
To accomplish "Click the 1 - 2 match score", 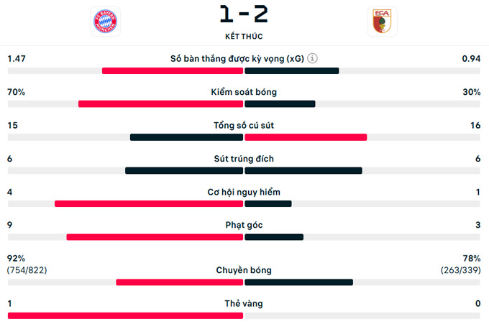I will click(x=244, y=14).
